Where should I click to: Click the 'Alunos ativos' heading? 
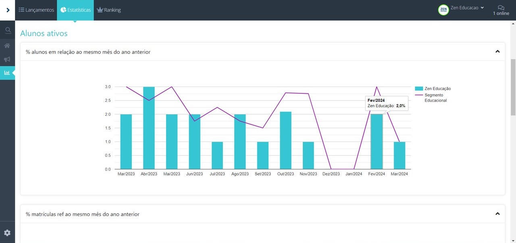click(x=44, y=33)
